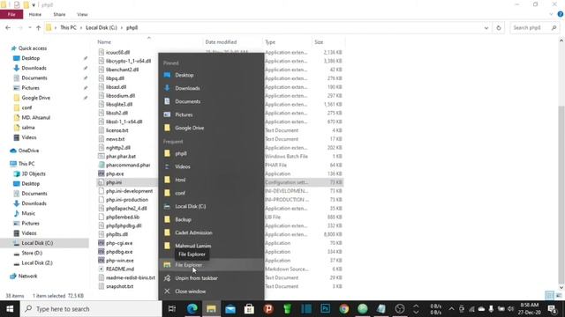The image size is (565, 317).
Task: Switch to the Share ribbon tab
Action: (59, 14)
